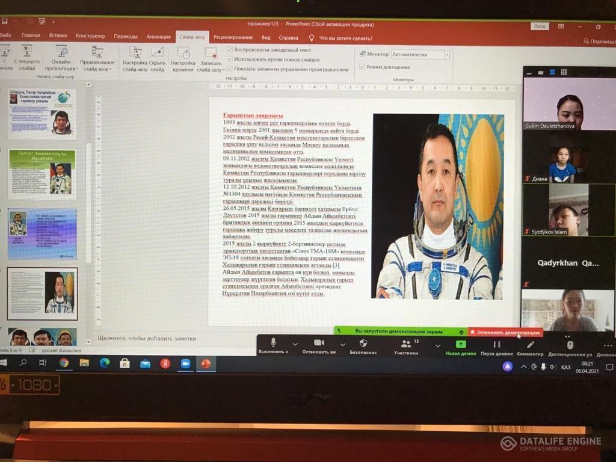Toggle Воспроизвести закадровый текст checkbox
Screen dimensions: 616x462
[230, 50]
